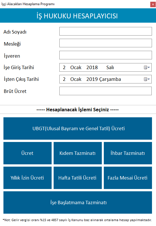Choose the Ücret calculation button

click(x=28, y=153)
